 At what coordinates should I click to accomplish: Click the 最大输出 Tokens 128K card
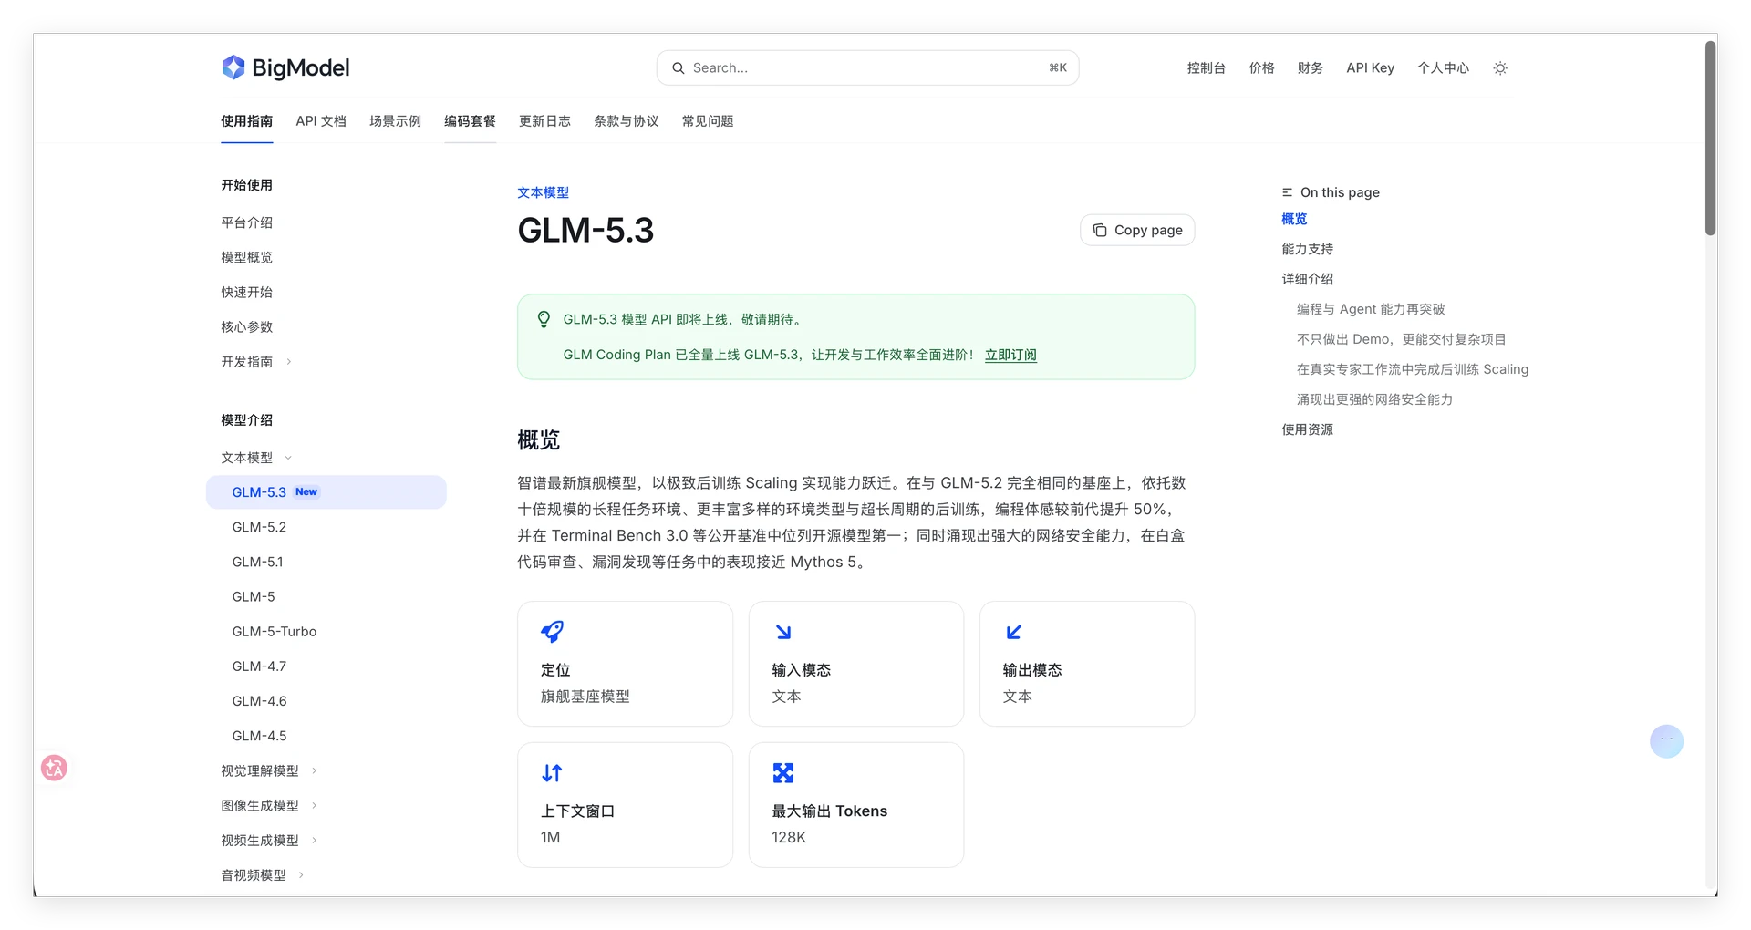click(x=855, y=805)
